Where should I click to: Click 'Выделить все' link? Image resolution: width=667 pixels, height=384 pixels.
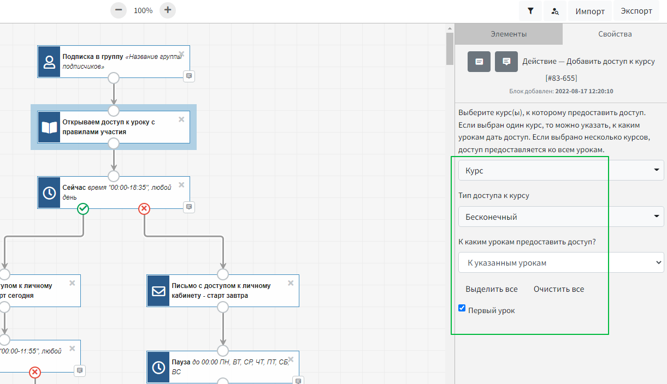click(x=491, y=289)
